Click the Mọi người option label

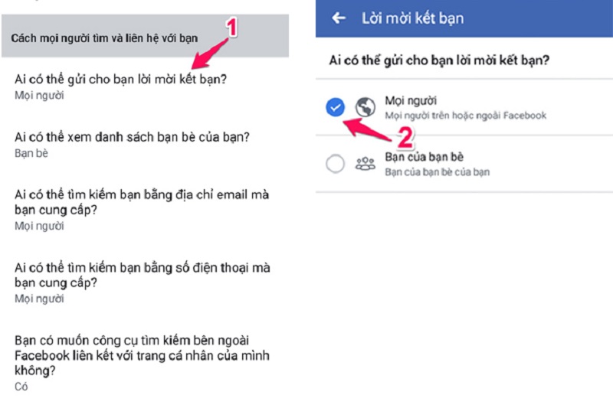click(411, 101)
